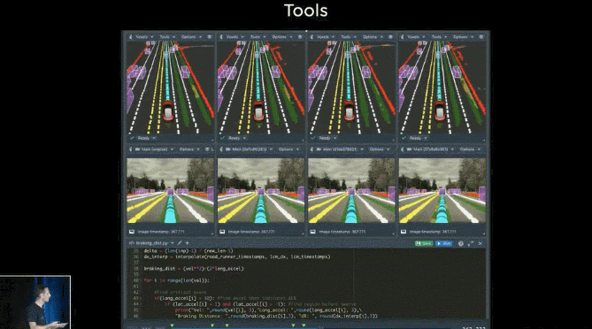Open Voxels dropdown in rightmost 3D view

click(x=416, y=37)
